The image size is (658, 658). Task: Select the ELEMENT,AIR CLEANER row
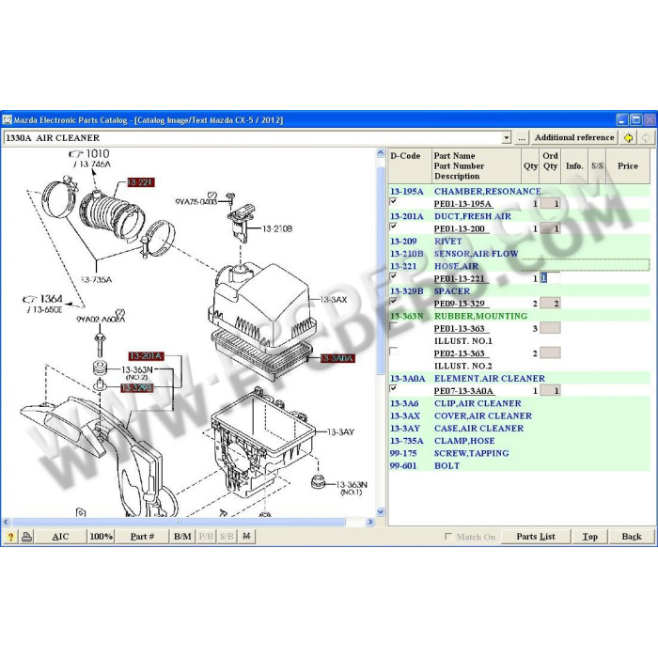point(519,378)
